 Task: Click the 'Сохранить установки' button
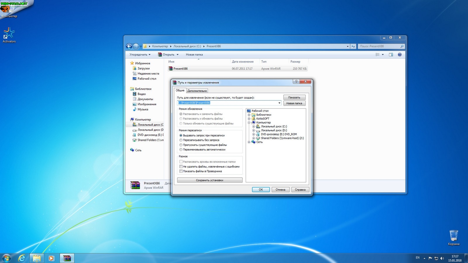(x=209, y=180)
